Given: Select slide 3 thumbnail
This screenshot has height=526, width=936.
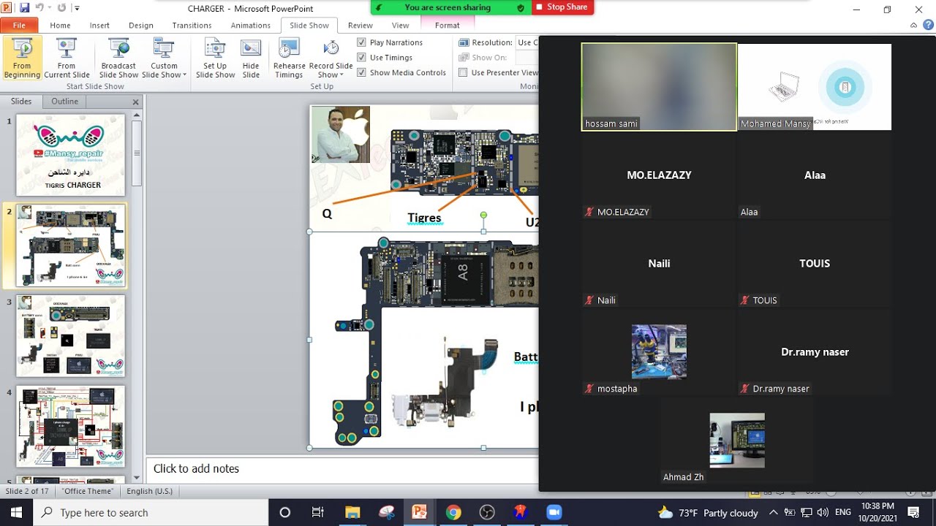Looking at the screenshot, I should point(70,335).
